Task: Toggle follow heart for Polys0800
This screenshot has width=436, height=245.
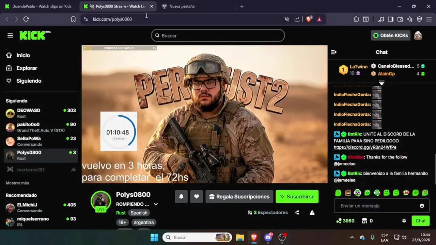Action: point(197,197)
